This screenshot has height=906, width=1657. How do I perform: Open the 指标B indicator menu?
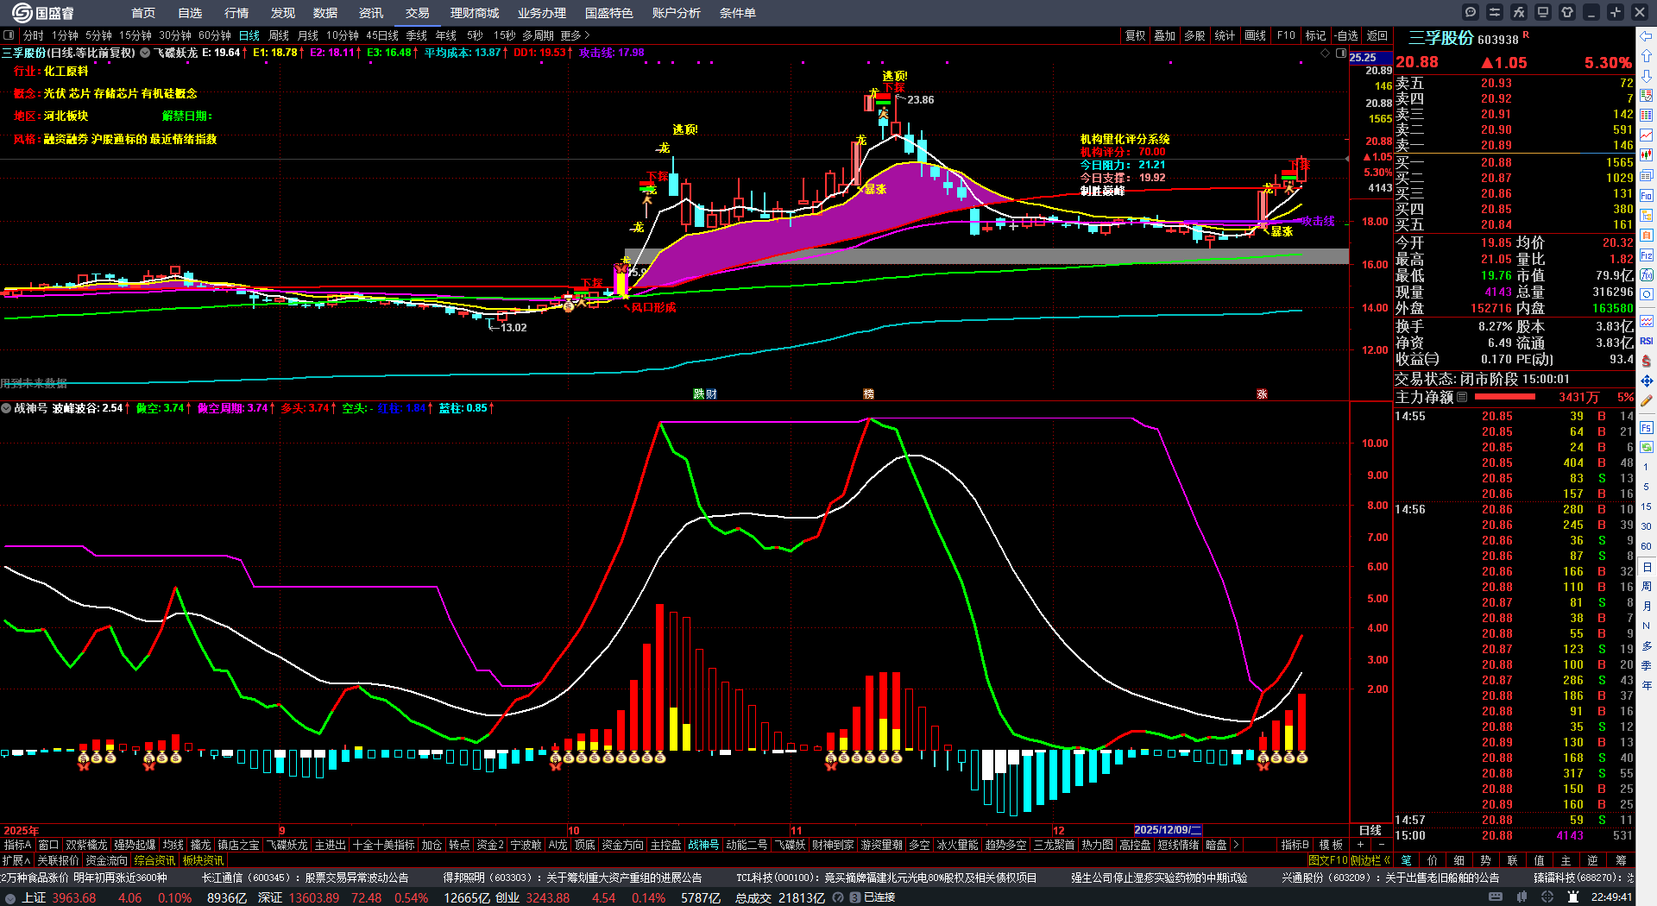pos(1295,845)
